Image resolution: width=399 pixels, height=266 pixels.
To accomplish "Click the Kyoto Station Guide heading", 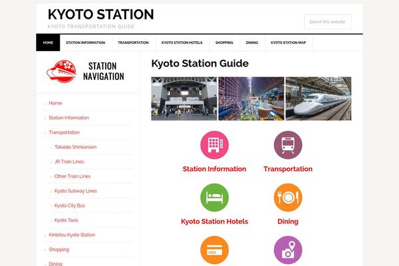I will coord(199,63).
